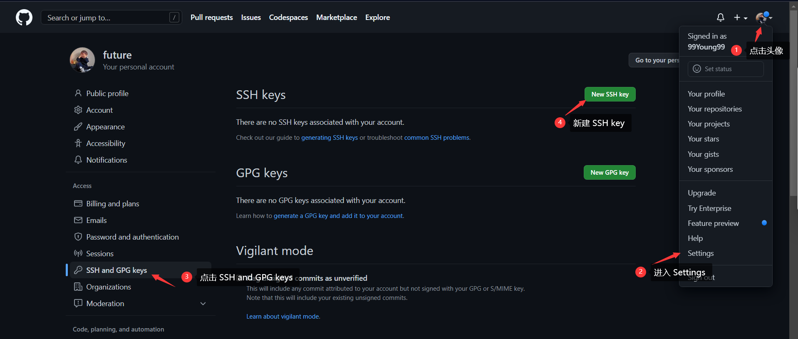798x339 pixels.
Task: Click Appearance paintbrush icon
Action: [x=78, y=126]
